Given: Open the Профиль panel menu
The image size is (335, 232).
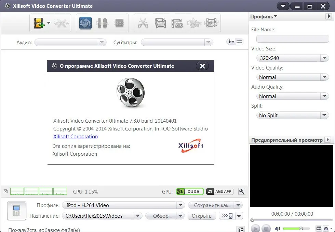Looking at the screenshot, I should coord(264,17).
